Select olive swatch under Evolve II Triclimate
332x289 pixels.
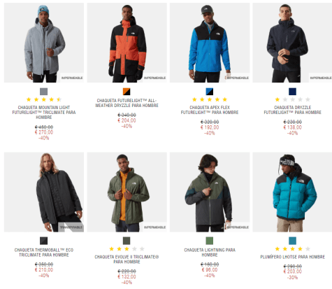pyautogui.click(x=127, y=241)
